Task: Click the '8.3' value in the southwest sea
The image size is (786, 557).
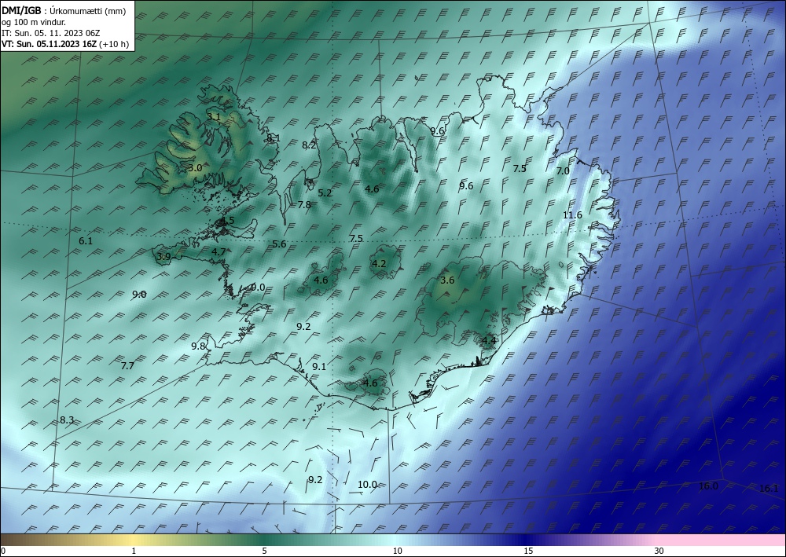Action: coord(67,420)
